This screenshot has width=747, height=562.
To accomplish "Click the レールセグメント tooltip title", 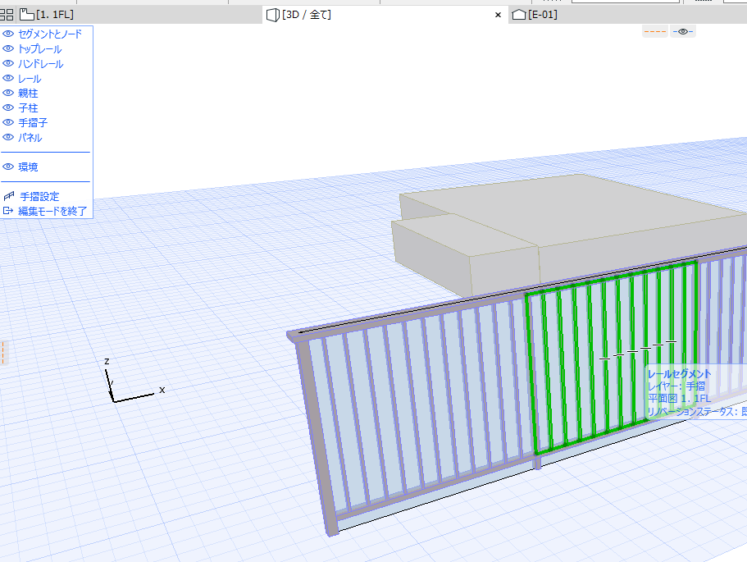I will coord(679,374).
